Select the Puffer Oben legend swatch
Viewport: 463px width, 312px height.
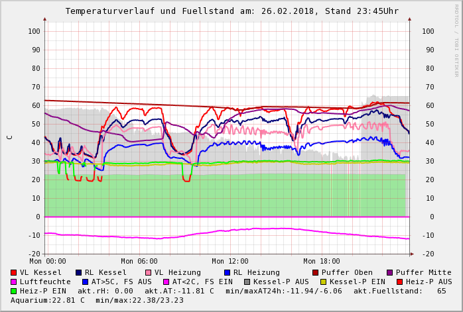pos(316,272)
